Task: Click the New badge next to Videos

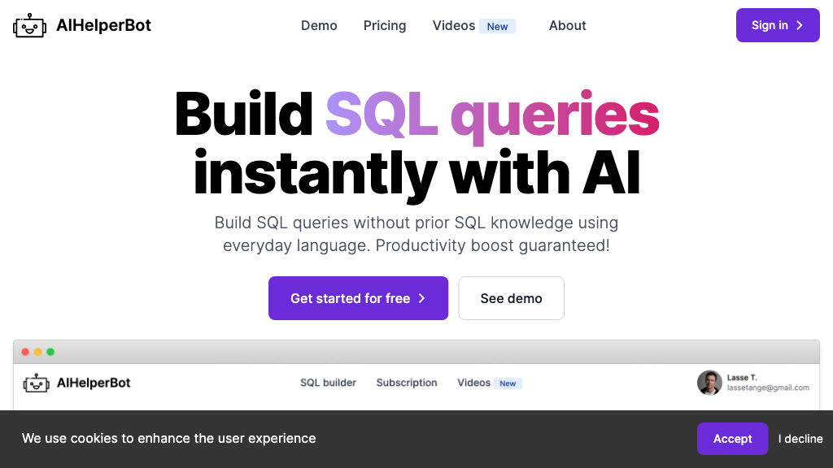Action: point(497,26)
